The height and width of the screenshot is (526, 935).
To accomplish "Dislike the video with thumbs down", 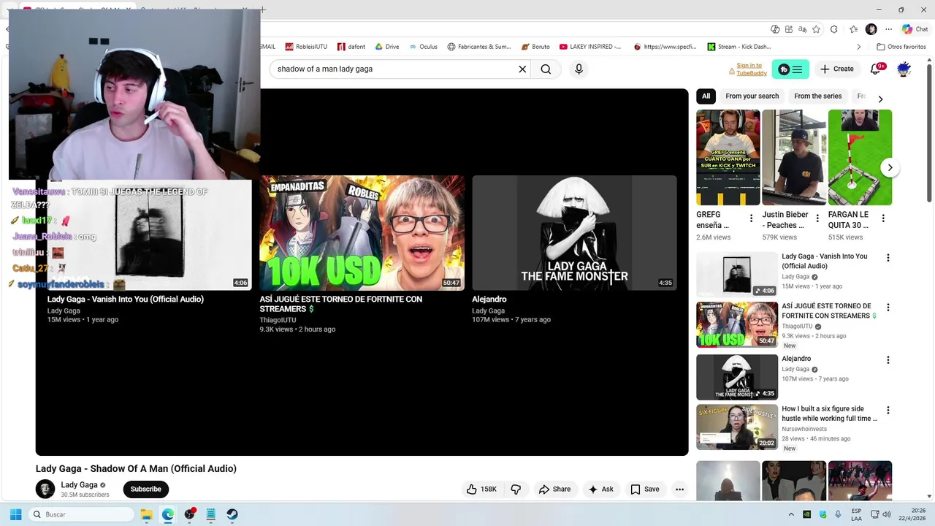I will coord(516,489).
